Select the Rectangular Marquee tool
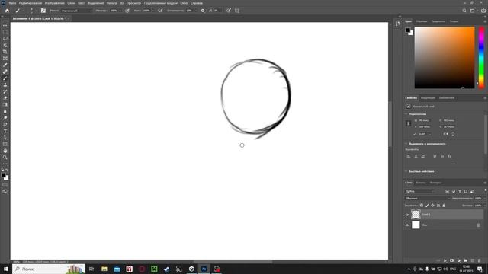This screenshot has width=488, height=274. [x=5, y=32]
